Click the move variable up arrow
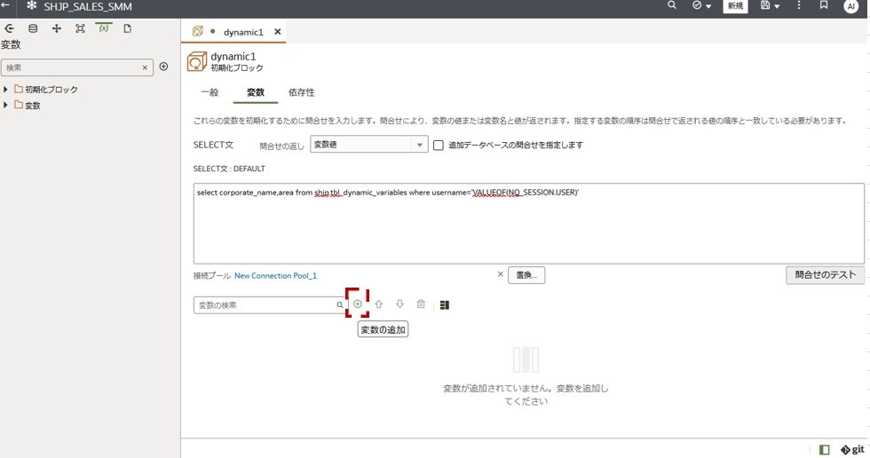Image resolution: width=870 pixels, height=458 pixels. (379, 304)
